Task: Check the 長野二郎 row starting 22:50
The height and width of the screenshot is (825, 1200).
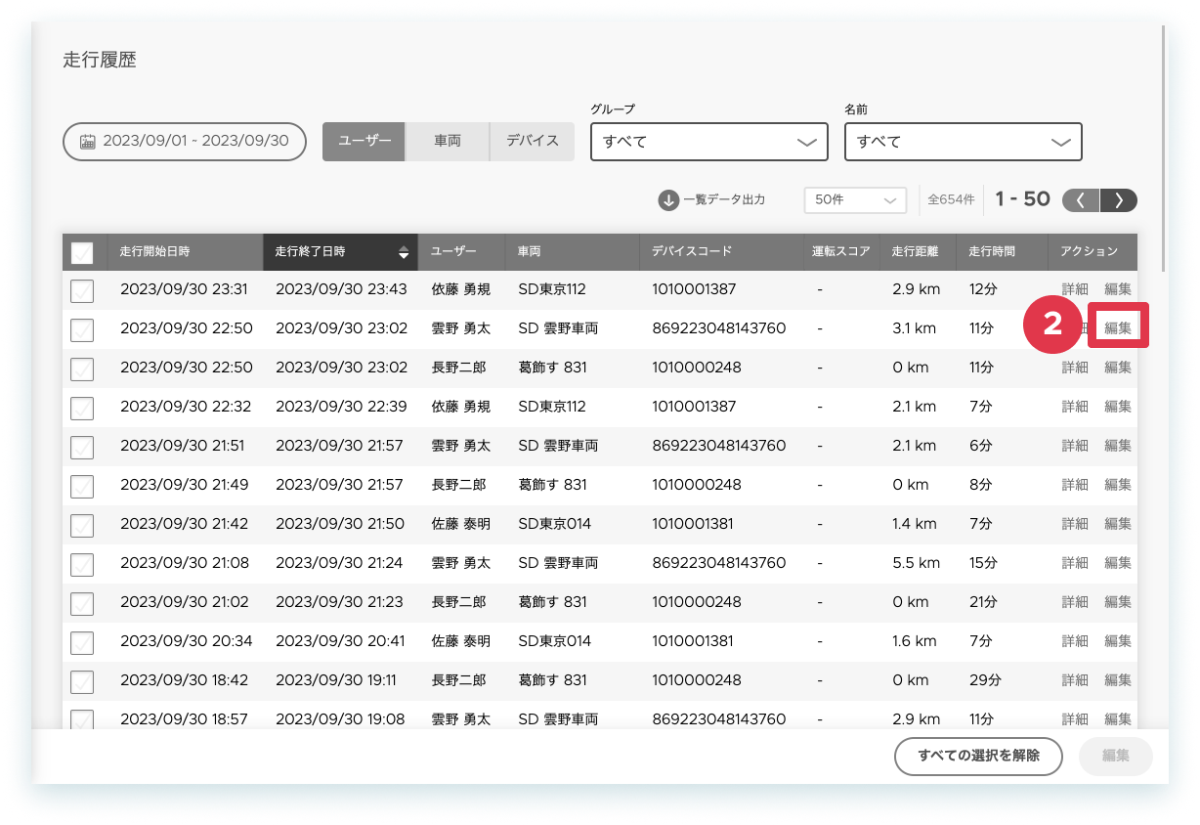Action: click(x=82, y=369)
